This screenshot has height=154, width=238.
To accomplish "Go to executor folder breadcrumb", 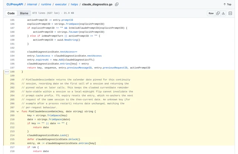I will pos(61,4).
